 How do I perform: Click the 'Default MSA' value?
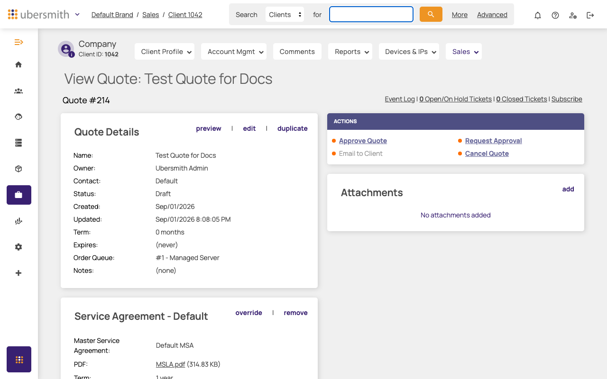pyautogui.click(x=175, y=345)
